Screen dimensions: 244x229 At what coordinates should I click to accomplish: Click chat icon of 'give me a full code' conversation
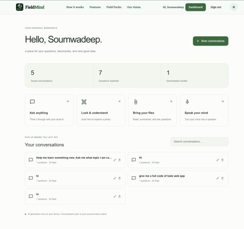pos(134,178)
